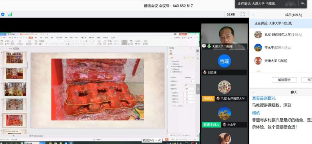Image resolution: width=312 pixels, height=144 pixels.
Task: Select the picture or texture fill radio option
Action: [x=172, y=67]
